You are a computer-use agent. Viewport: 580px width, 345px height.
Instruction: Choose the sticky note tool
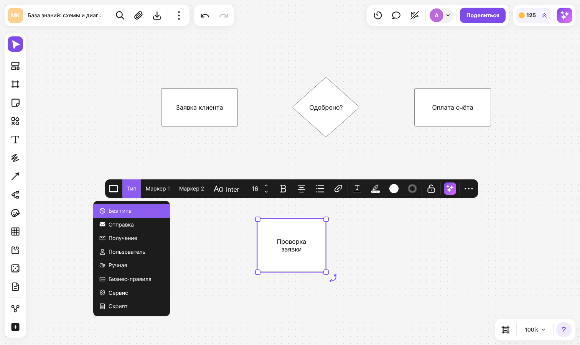15,103
